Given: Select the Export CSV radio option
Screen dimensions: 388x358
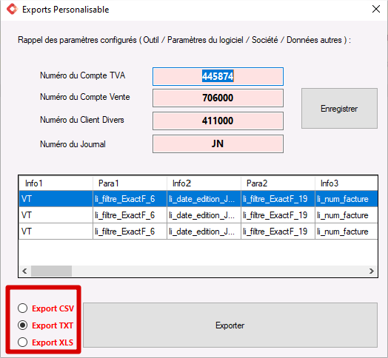Looking at the screenshot, I should 22,308.
